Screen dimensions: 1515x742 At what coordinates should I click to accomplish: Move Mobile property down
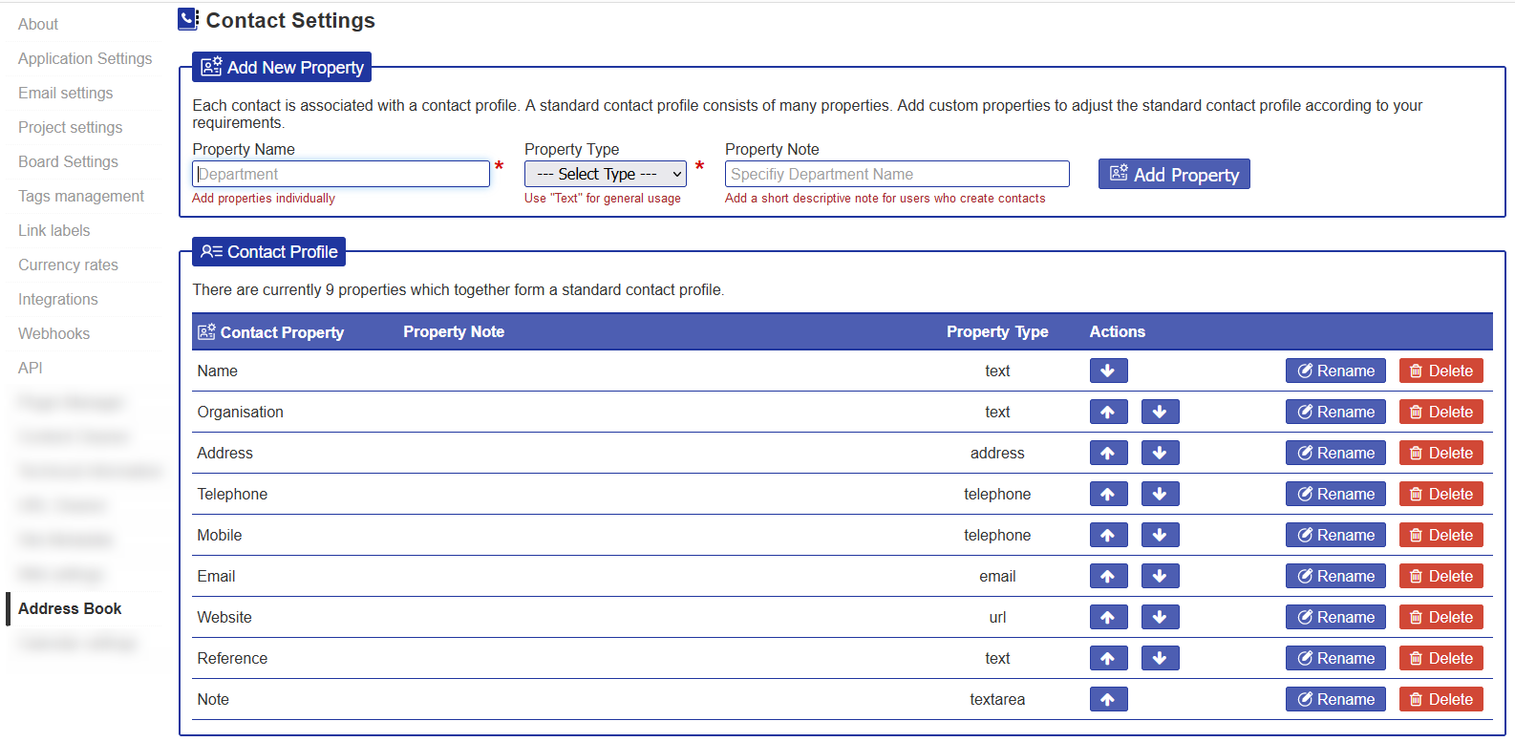coord(1160,535)
